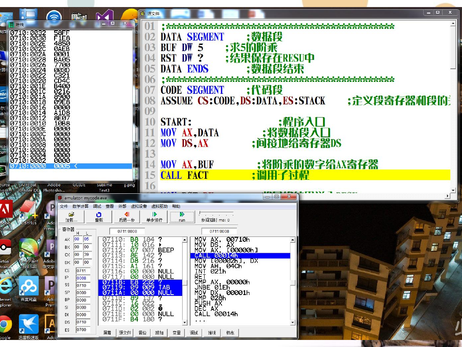Image resolution: width=462 pixels, height=347 pixels.
Task: Click the step back (后退一步) red arrow button
Action: 127,217
